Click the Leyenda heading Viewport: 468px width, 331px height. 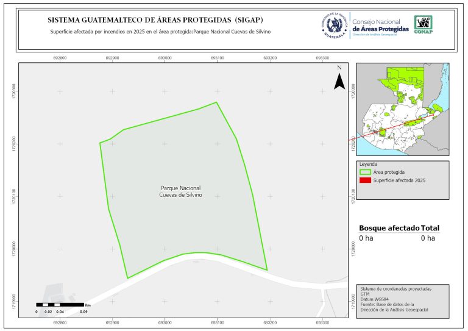pos(368,165)
